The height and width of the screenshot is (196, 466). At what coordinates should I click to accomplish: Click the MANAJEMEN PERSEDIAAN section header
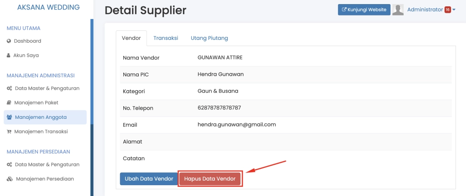pos(38,152)
